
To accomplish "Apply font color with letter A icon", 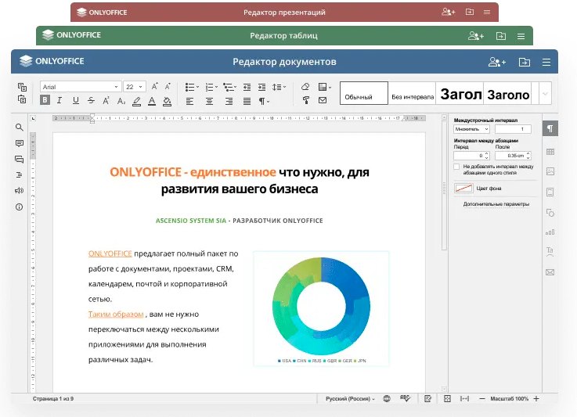I will (x=152, y=101).
